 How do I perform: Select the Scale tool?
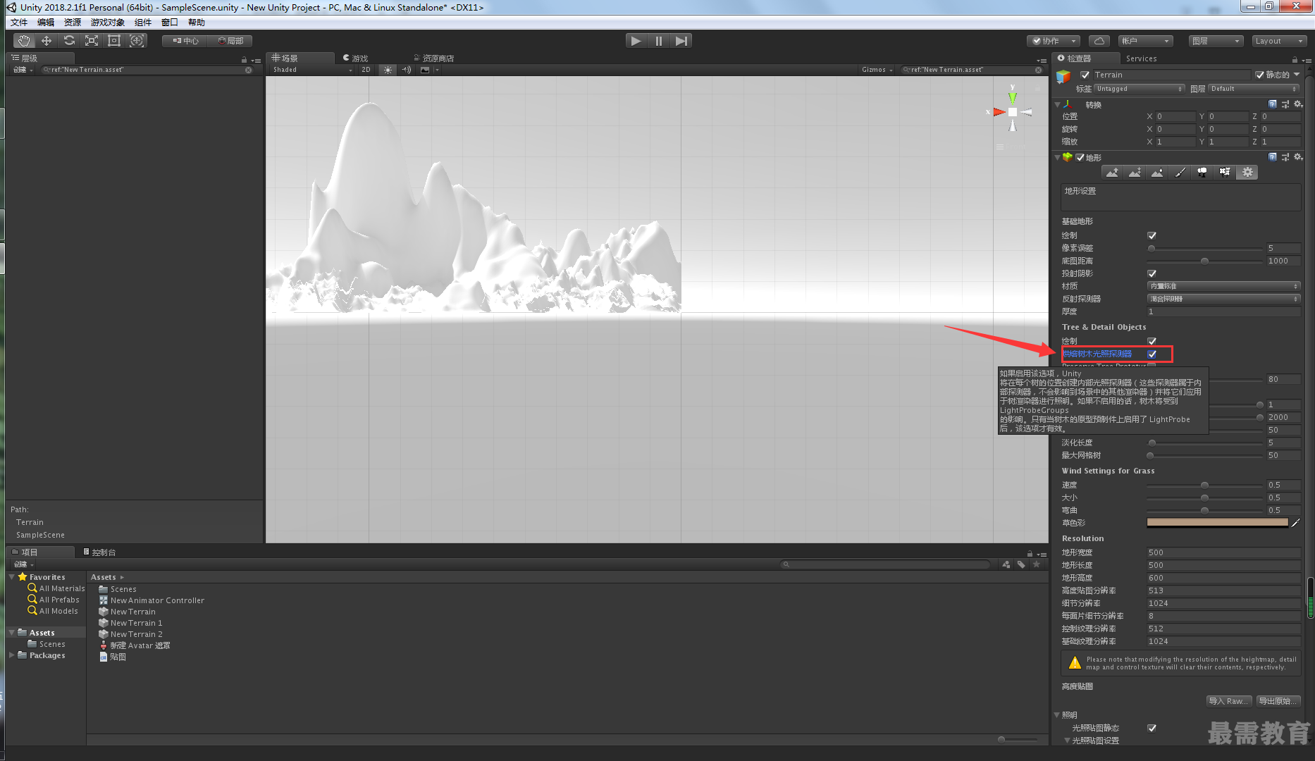(92, 41)
